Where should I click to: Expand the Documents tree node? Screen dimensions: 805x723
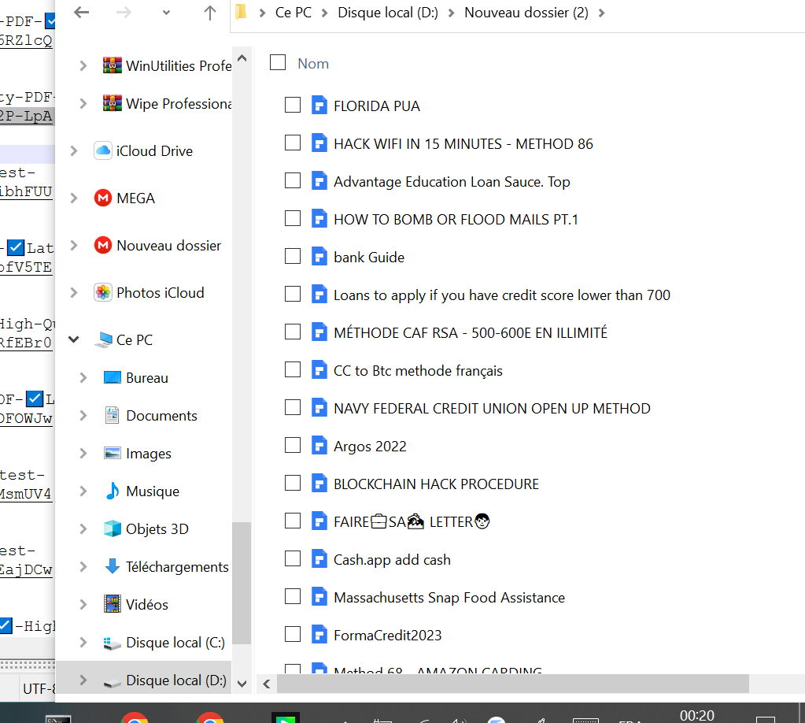coord(83,416)
